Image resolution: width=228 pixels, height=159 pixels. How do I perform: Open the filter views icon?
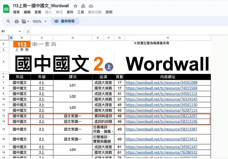tap(24, 22)
